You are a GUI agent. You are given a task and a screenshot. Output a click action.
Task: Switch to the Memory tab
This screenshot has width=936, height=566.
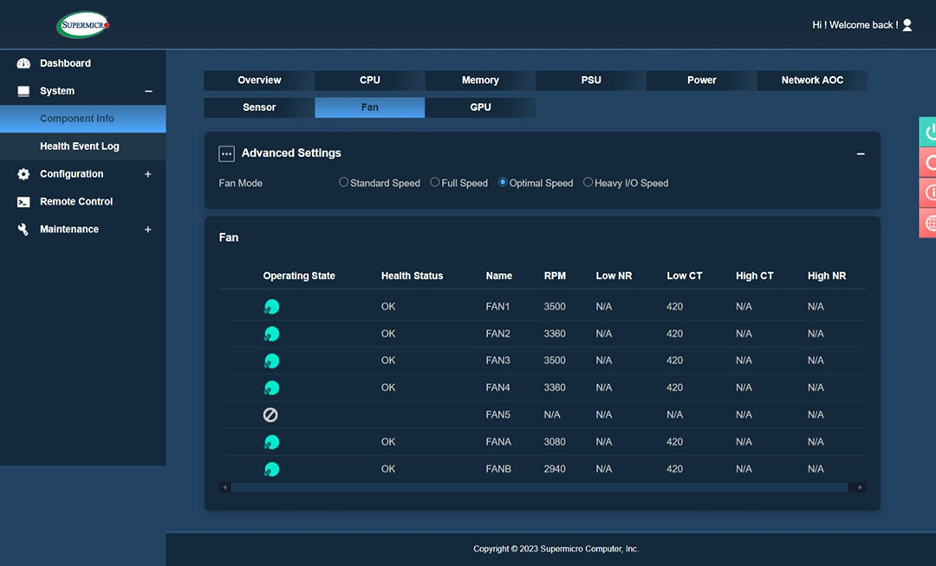click(480, 80)
